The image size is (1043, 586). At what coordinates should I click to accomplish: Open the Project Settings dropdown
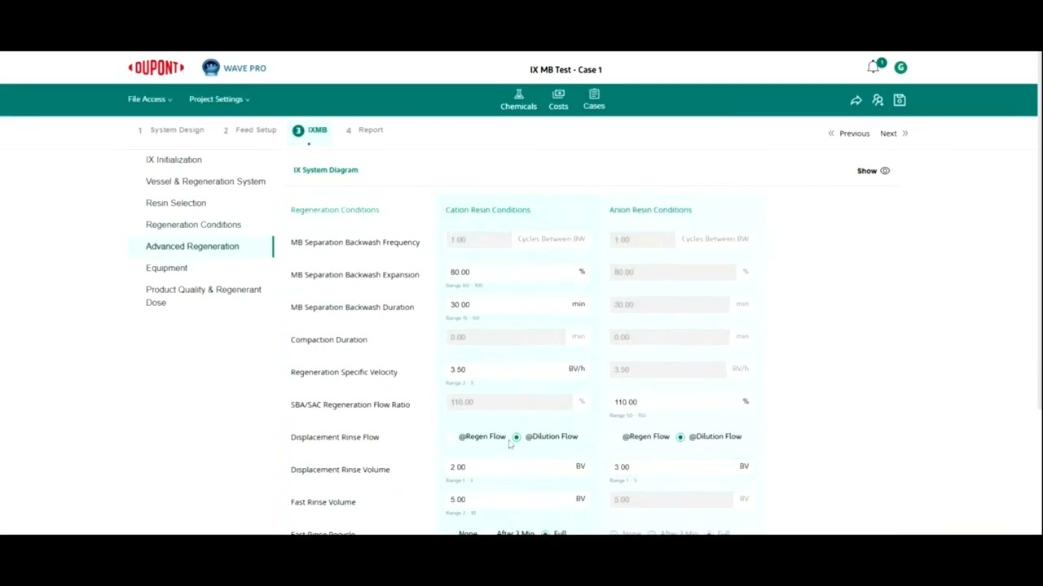click(219, 99)
